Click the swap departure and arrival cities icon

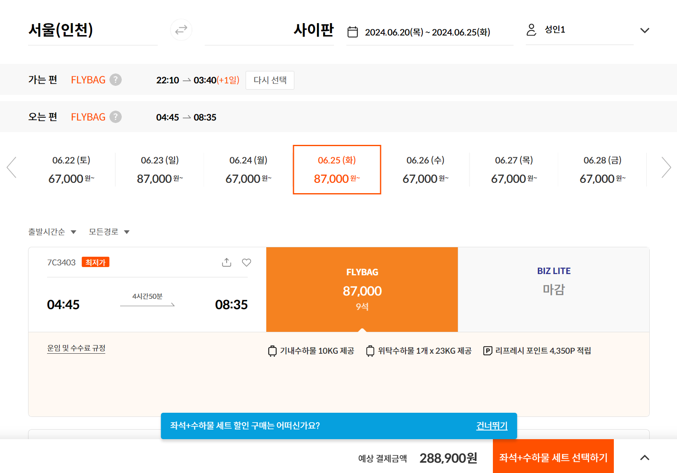[x=181, y=30]
